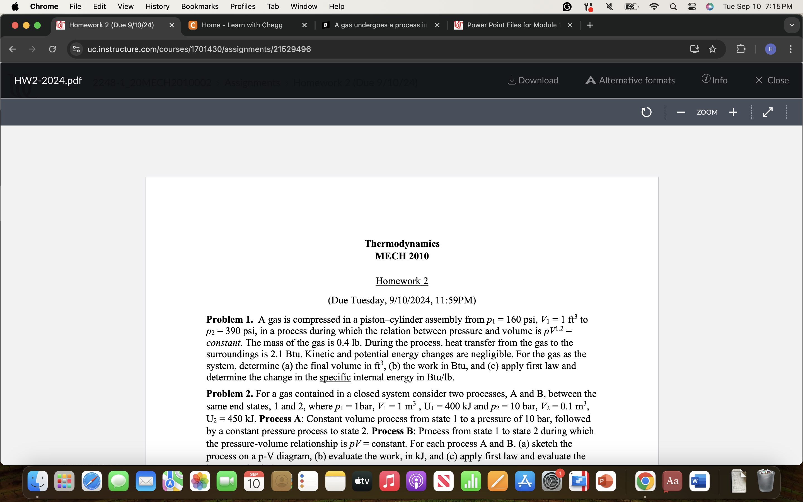
Task: View Info about the PDF document
Action: [x=715, y=80]
